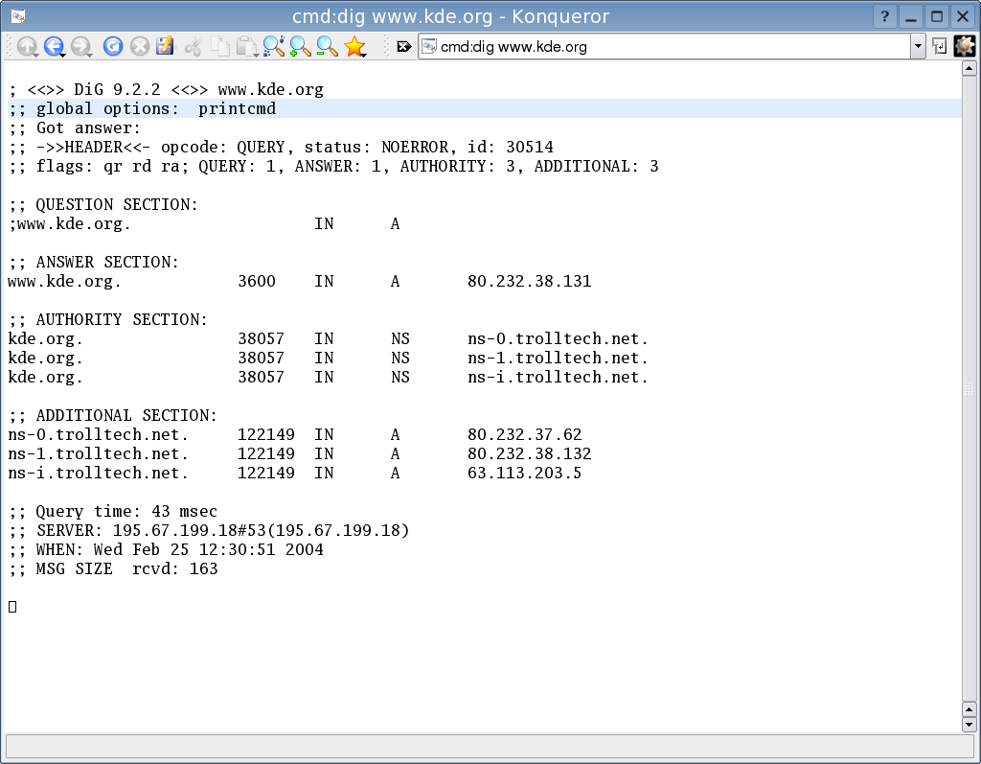This screenshot has width=981, height=764.
Task: Clear the location bar with black X arrow
Action: (404, 46)
